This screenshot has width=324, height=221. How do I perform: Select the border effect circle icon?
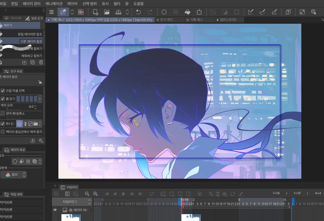(x=15, y=161)
